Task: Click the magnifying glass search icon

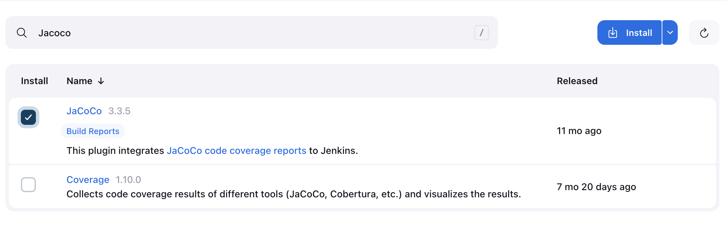Action: point(22,33)
